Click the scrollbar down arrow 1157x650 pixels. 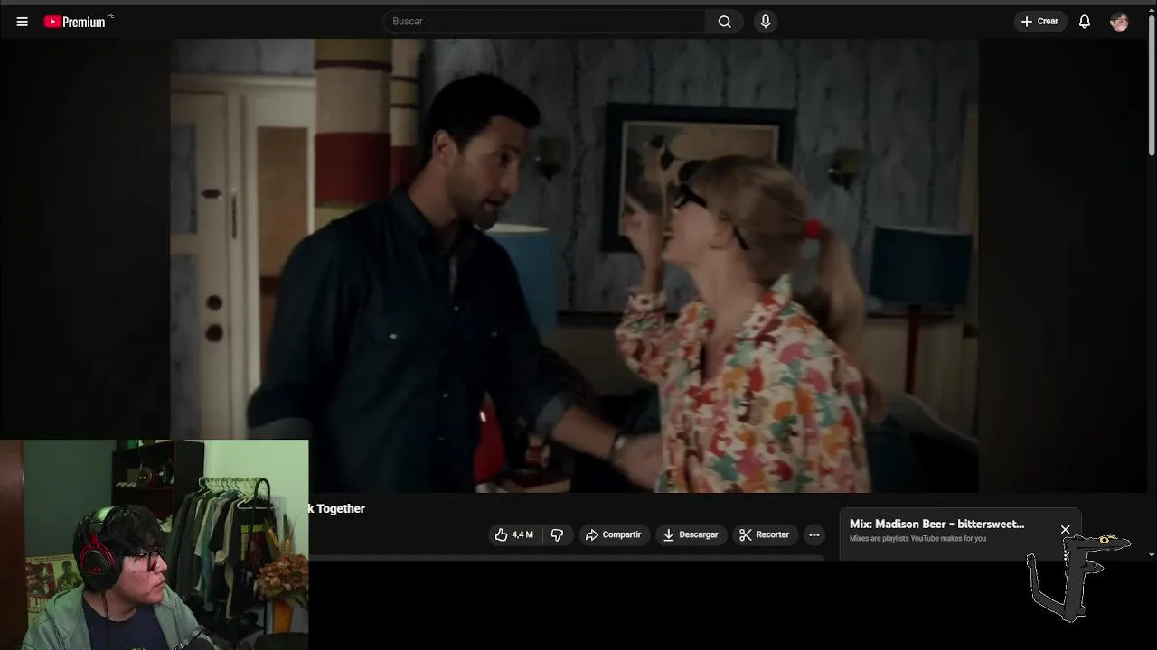[x=1152, y=554]
